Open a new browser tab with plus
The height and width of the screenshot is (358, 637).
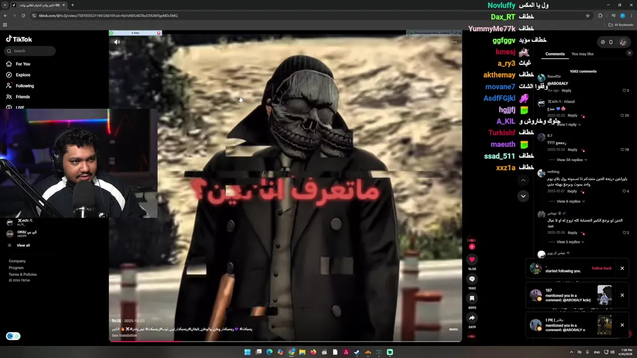pyautogui.click(x=73, y=5)
